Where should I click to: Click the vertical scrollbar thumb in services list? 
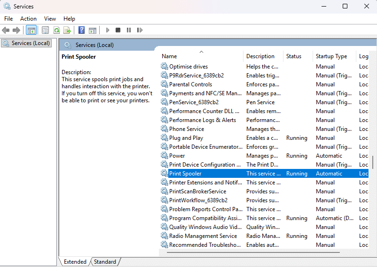[x=373, y=162]
